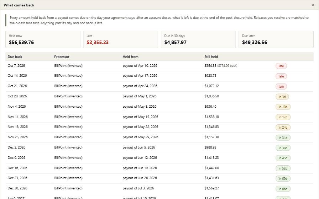
Task: Click 'payout of Jun 12, 2026' cell
Action: point(140,158)
